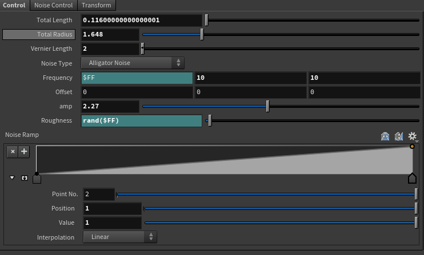
Task: Click the ramp Position slider handle
Action: pos(416,209)
